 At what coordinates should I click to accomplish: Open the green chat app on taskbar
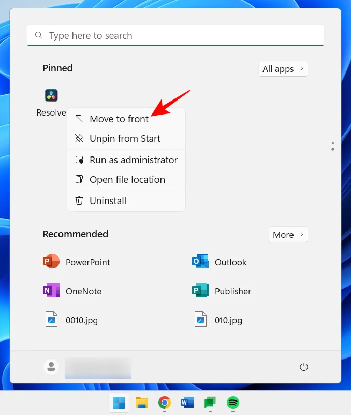pos(210,403)
